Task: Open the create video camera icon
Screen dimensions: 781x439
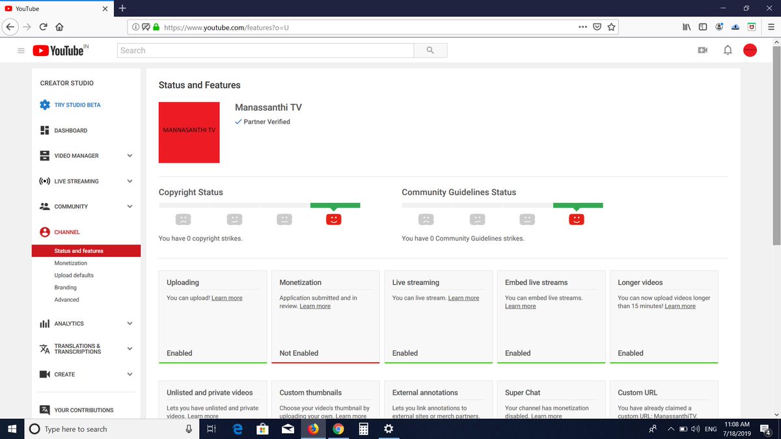Action: pyautogui.click(x=702, y=50)
